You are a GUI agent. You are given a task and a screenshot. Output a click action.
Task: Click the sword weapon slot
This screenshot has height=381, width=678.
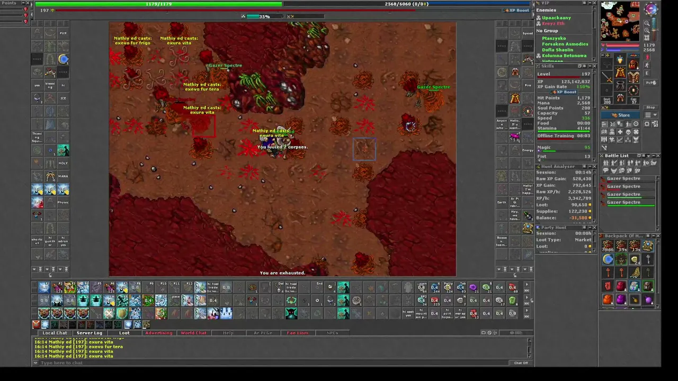608,78
